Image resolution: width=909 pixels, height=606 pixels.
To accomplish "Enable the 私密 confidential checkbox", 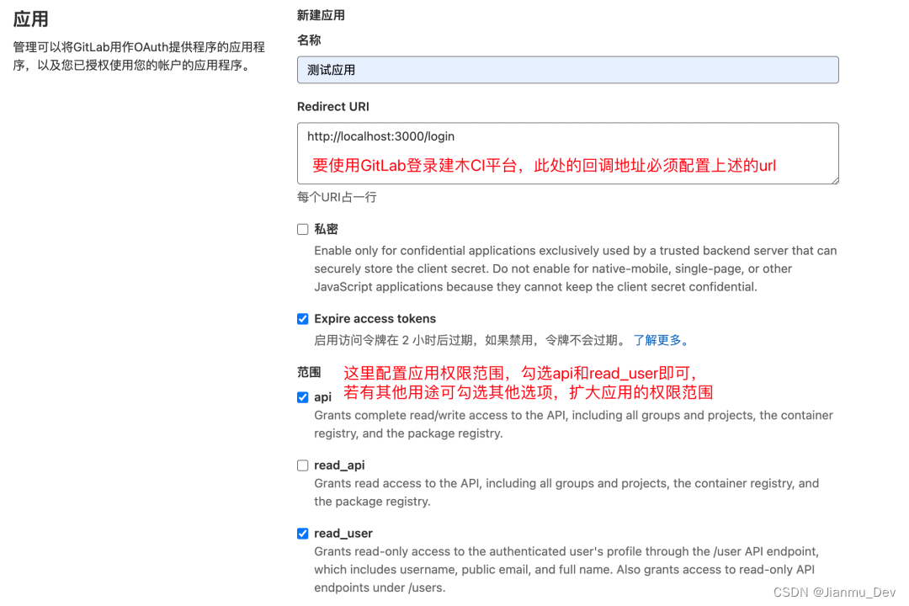I will 302,228.
